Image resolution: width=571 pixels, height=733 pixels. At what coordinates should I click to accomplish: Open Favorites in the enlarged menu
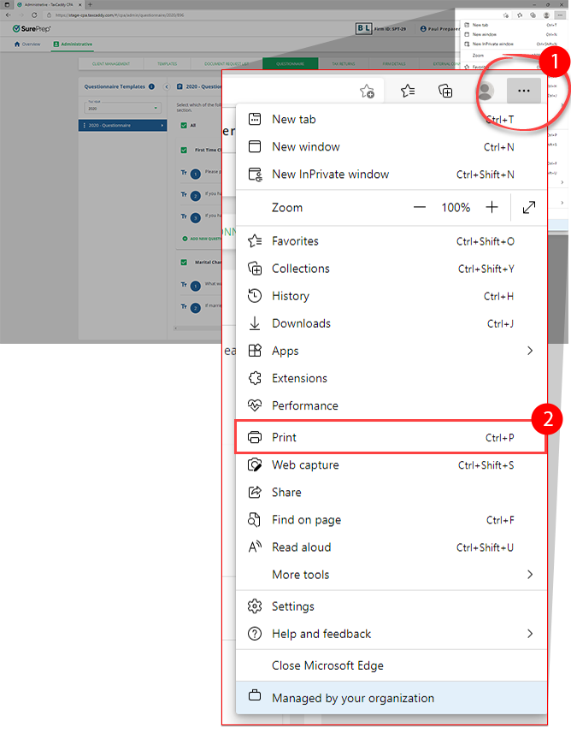coord(391,241)
